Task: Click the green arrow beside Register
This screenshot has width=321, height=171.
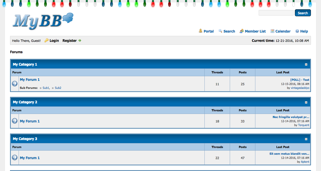Action: tap(80, 41)
